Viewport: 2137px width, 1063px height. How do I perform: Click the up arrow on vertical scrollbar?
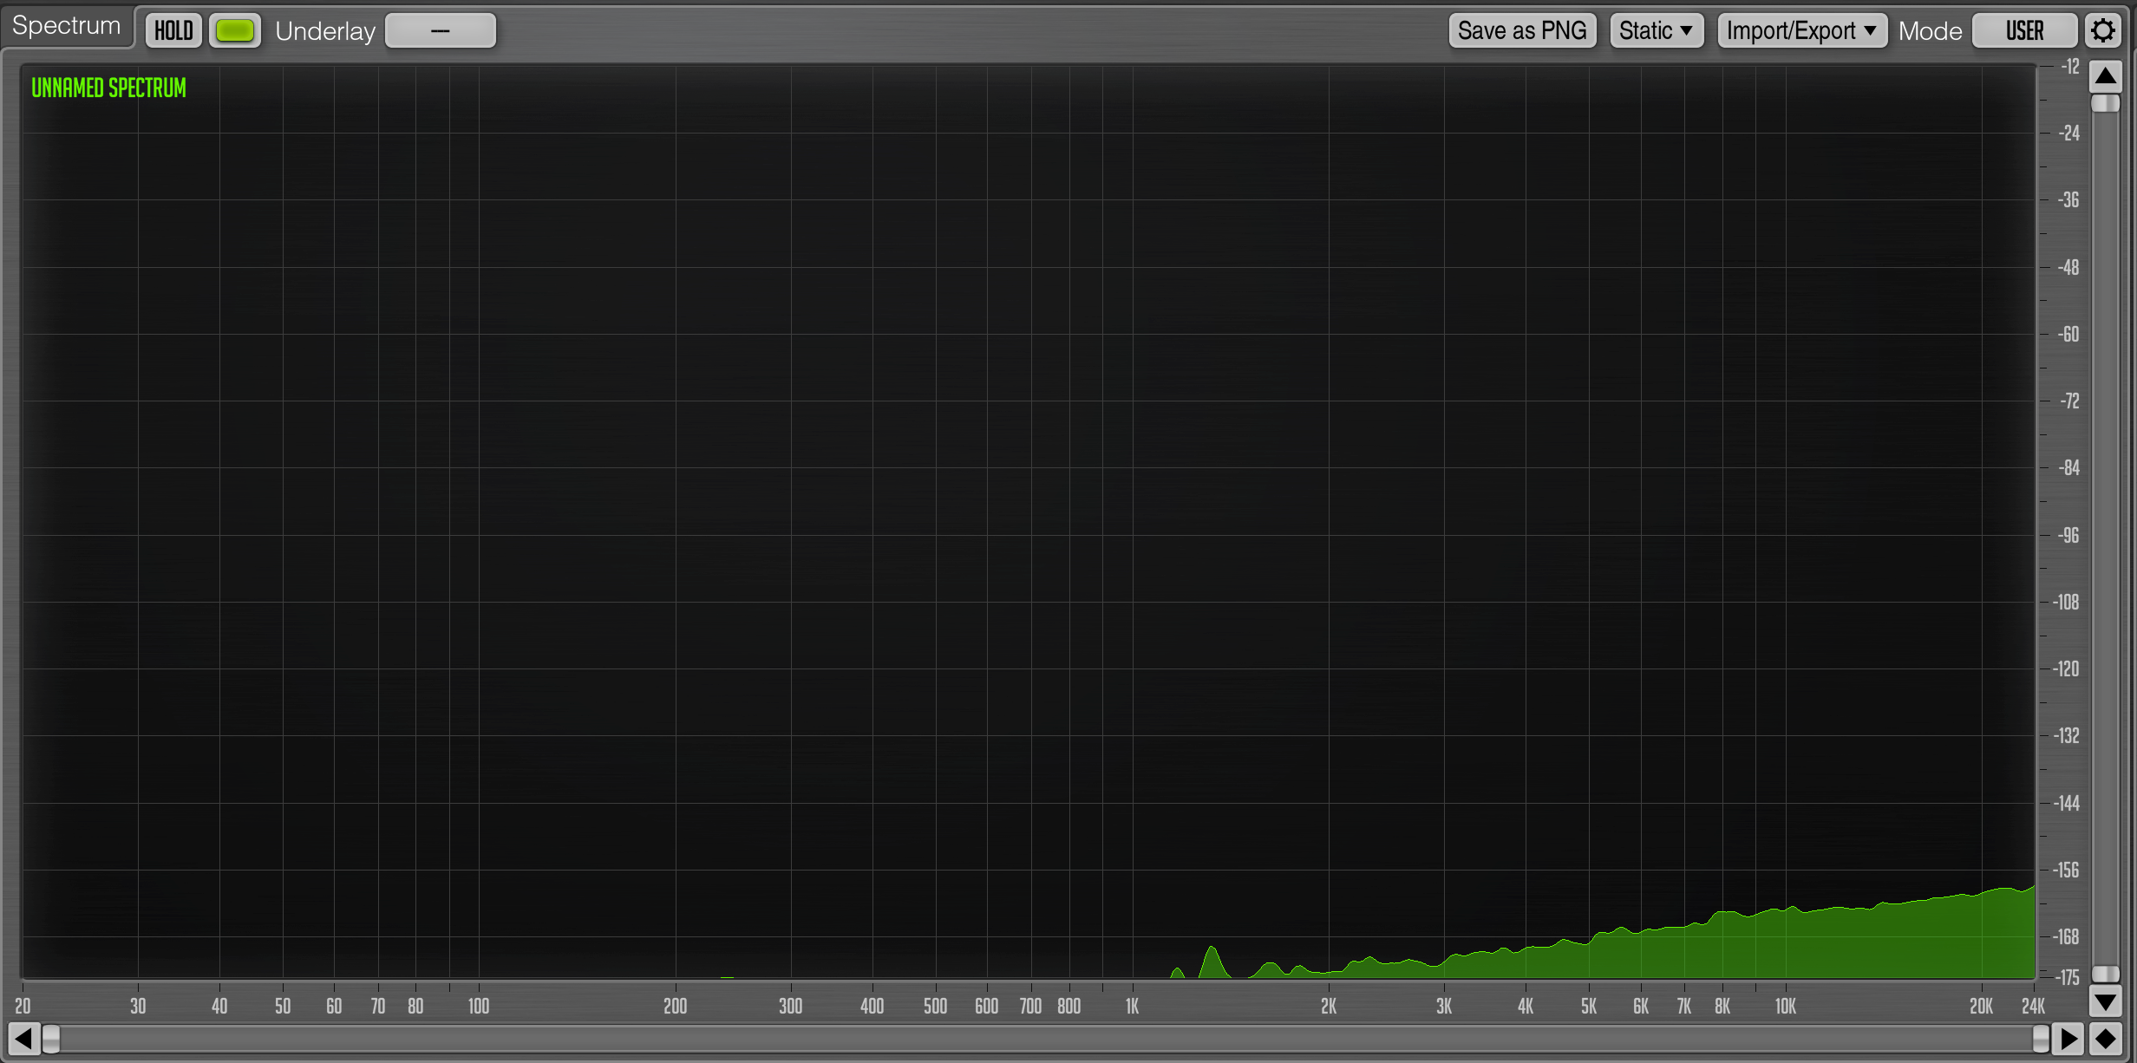click(2105, 77)
